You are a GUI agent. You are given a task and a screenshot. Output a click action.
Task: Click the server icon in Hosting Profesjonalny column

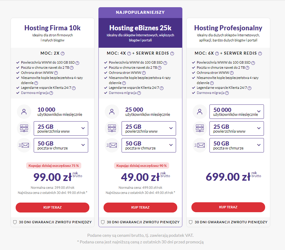(200, 128)
